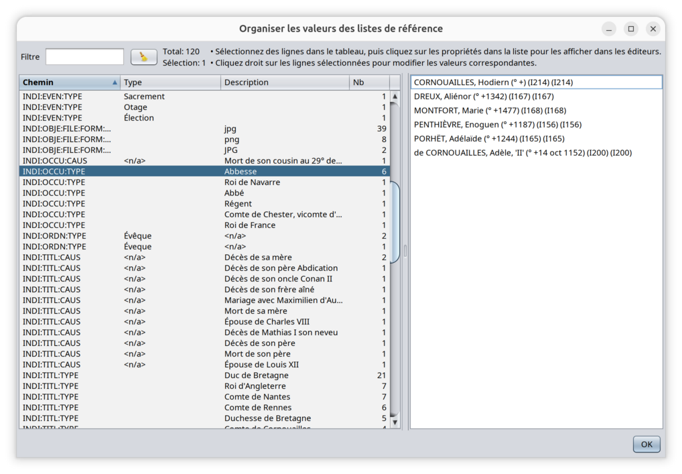Viewport: 682px width, 474px height.
Task: Select the Comte de Rennes row
Action: 204,408
